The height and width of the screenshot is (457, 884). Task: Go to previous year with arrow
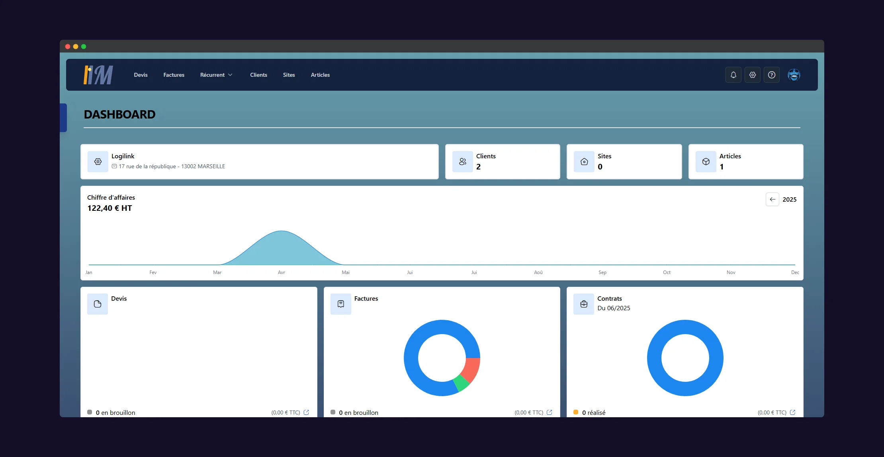[773, 199]
